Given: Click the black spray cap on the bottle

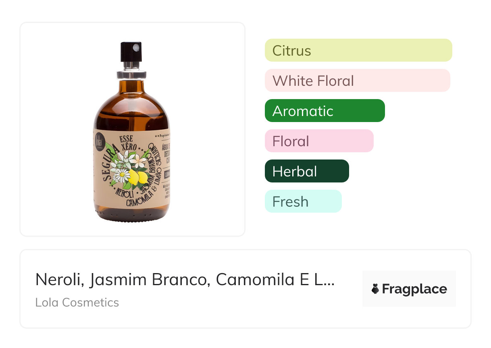Looking at the screenshot, I should (x=131, y=52).
